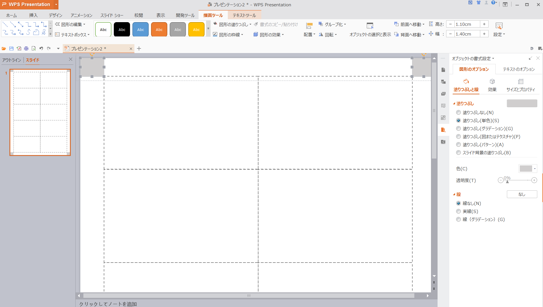Switch to テキストのオプション tab

(519, 69)
